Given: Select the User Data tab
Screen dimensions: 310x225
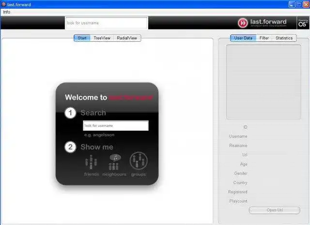Looking at the screenshot, I should click(x=243, y=38).
